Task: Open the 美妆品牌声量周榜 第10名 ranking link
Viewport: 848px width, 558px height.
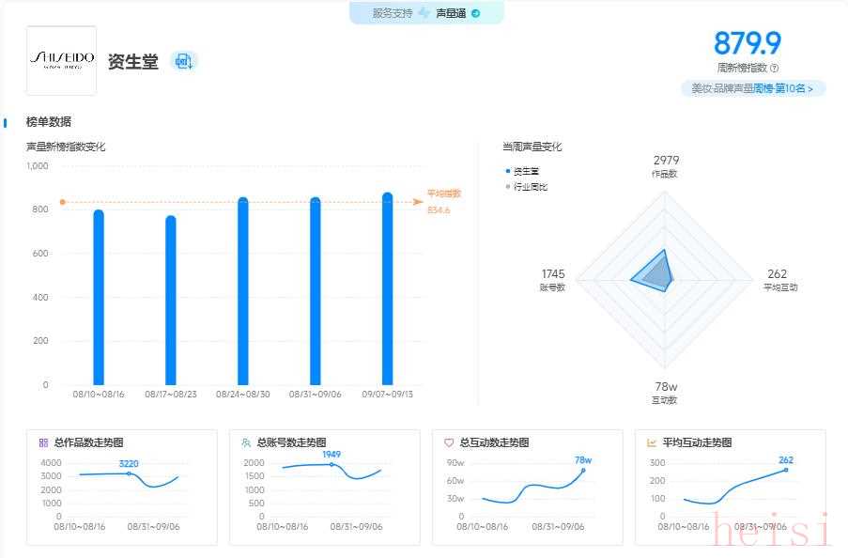Action: (753, 88)
